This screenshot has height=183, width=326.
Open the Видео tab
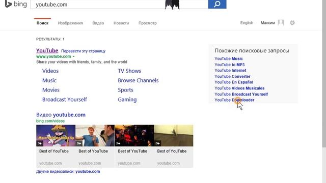click(98, 23)
